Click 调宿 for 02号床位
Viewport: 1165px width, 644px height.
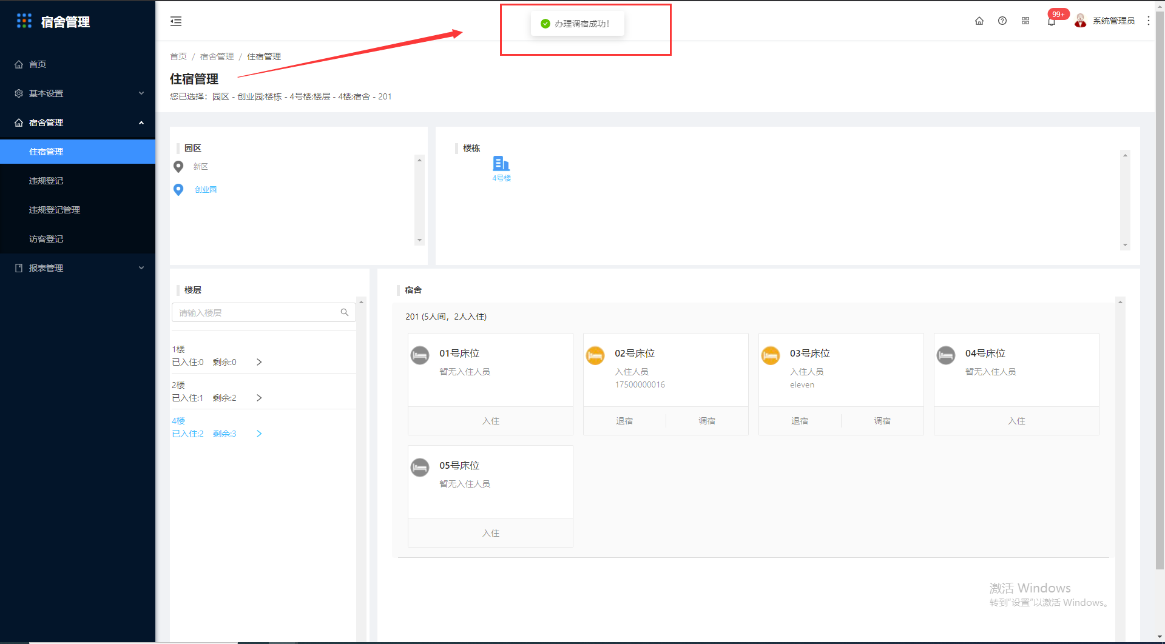coord(707,421)
